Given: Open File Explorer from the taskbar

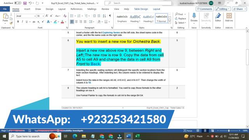Looking at the screenshot, I should pos(84,136).
